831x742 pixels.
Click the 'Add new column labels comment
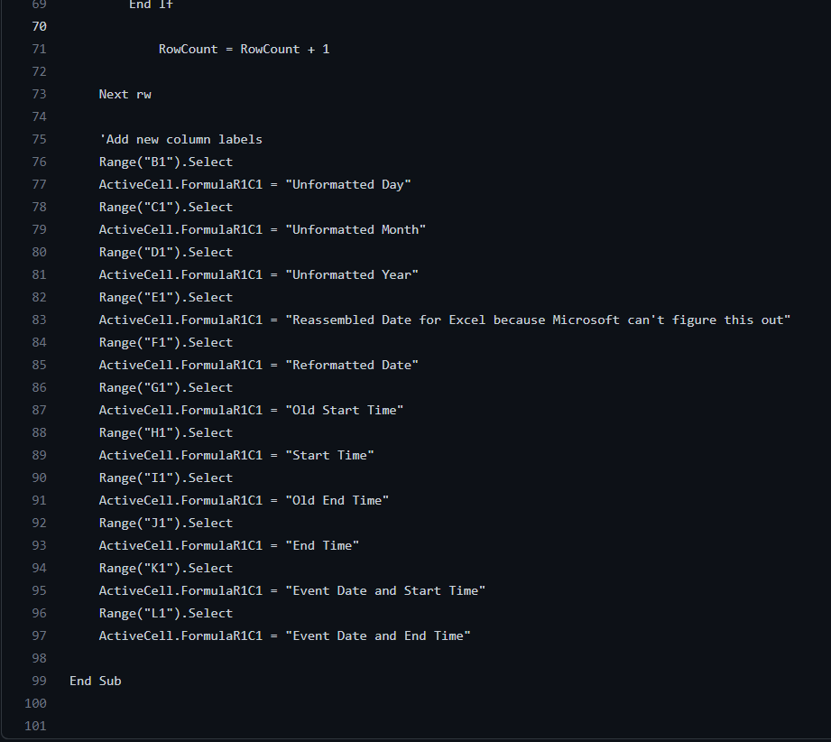pos(180,139)
